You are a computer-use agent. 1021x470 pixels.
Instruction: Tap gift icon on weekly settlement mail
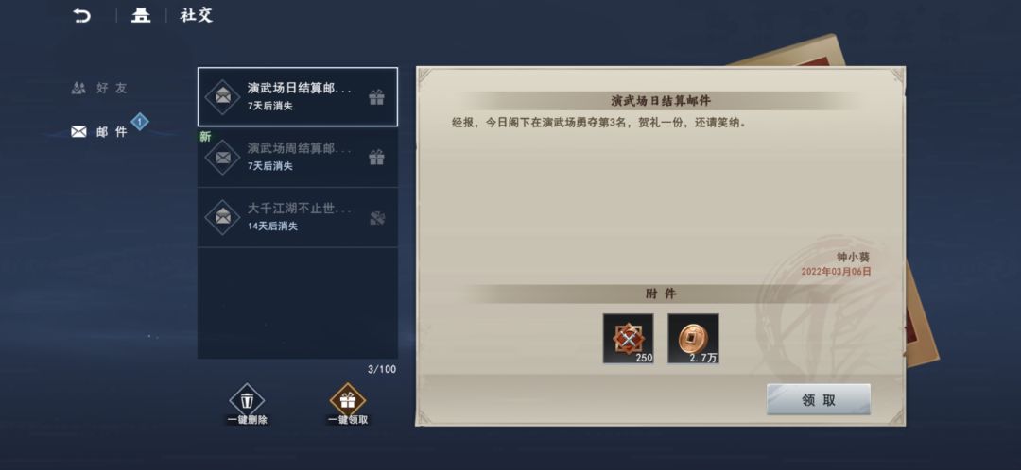376,158
